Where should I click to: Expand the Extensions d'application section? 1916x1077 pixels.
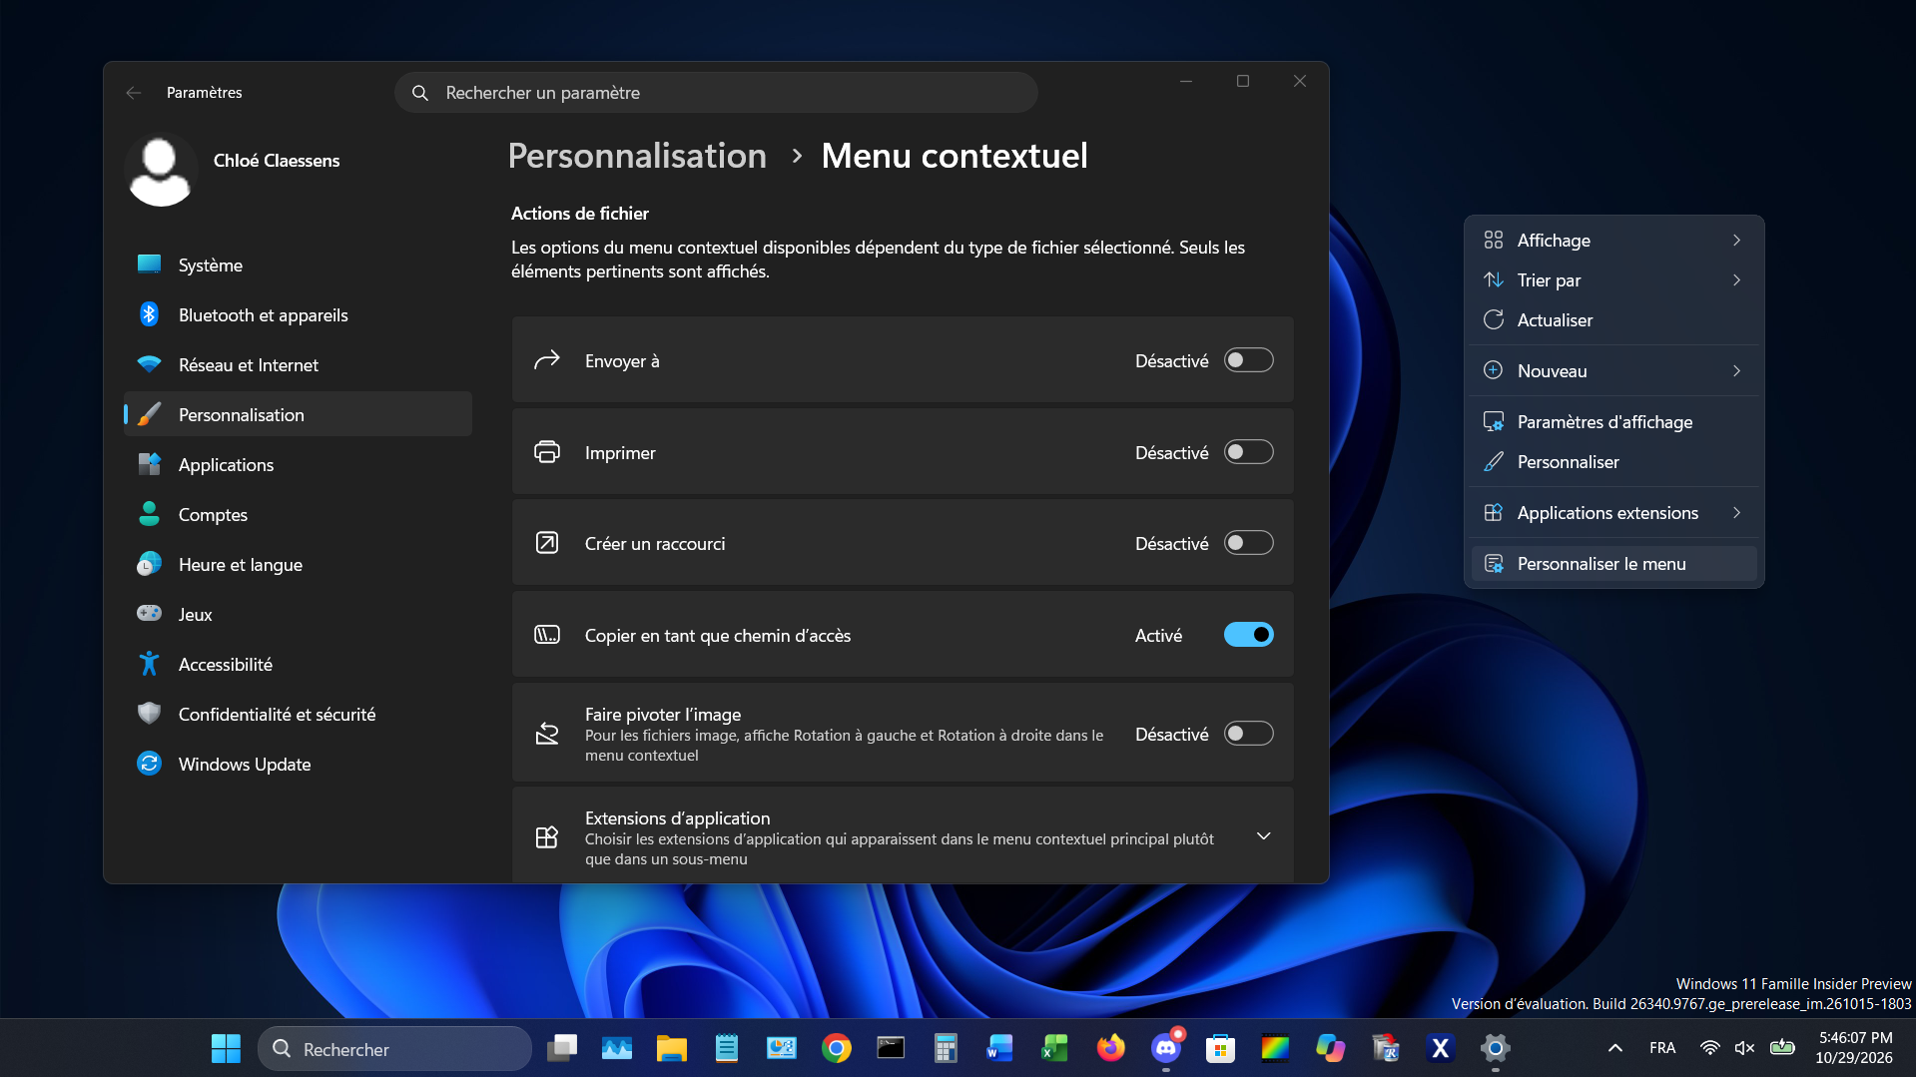(1263, 836)
